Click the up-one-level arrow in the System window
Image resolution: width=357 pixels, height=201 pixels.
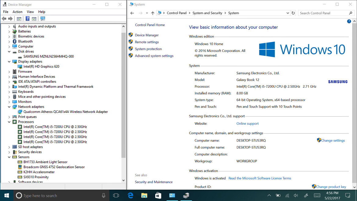[x=153, y=13]
